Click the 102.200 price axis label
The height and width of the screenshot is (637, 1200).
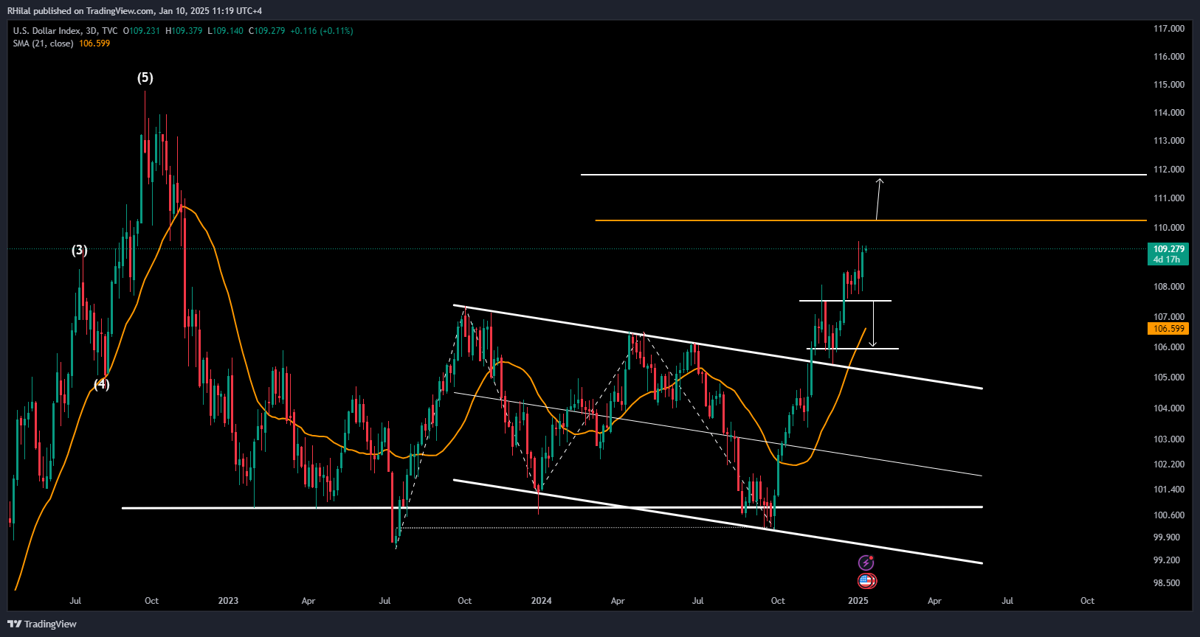pyautogui.click(x=1169, y=464)
